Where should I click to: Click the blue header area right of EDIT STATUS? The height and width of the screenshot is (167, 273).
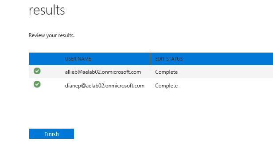click(228, 59)
